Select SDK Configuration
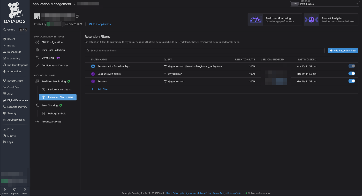Screen dimensions: 362x196 [x=52, y=42]
